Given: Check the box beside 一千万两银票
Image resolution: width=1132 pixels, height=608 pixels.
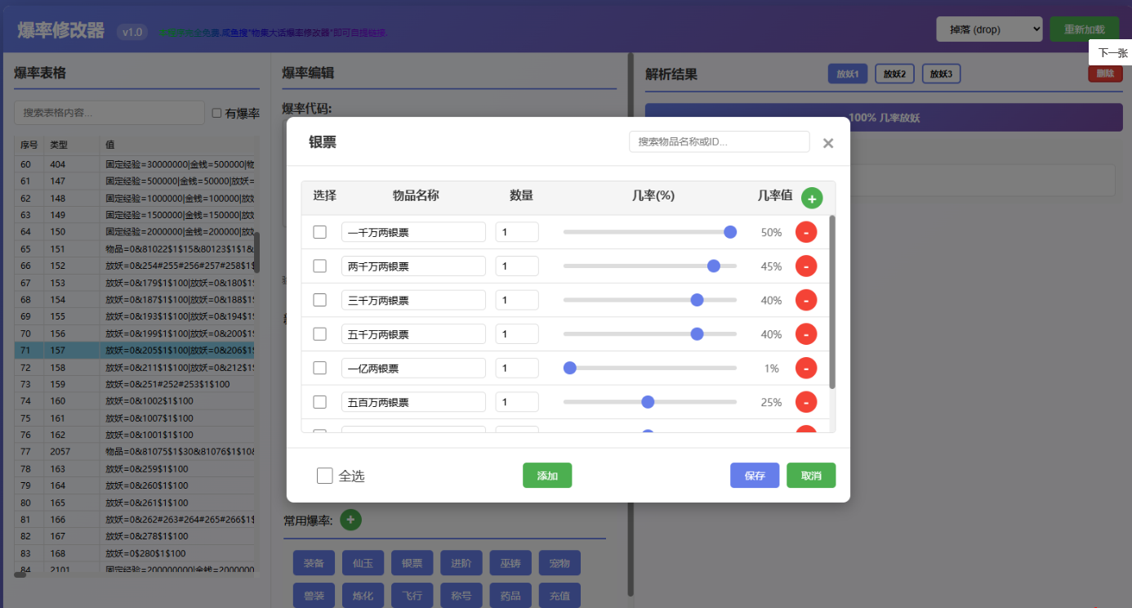Looking at the screenshot, I should 319,231.
